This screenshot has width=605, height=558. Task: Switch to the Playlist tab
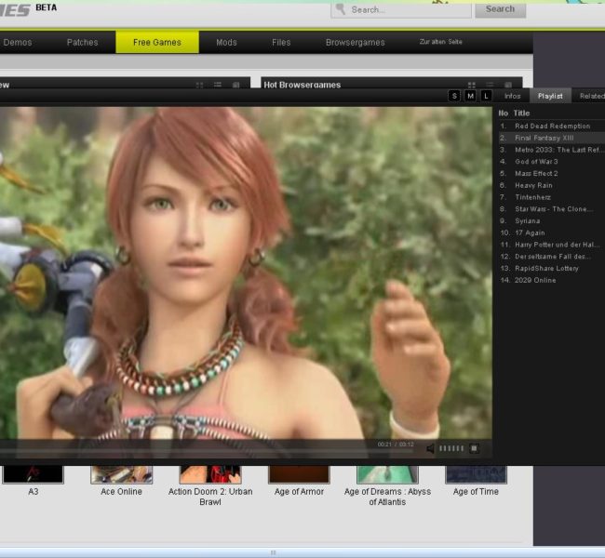pos(550,96)
